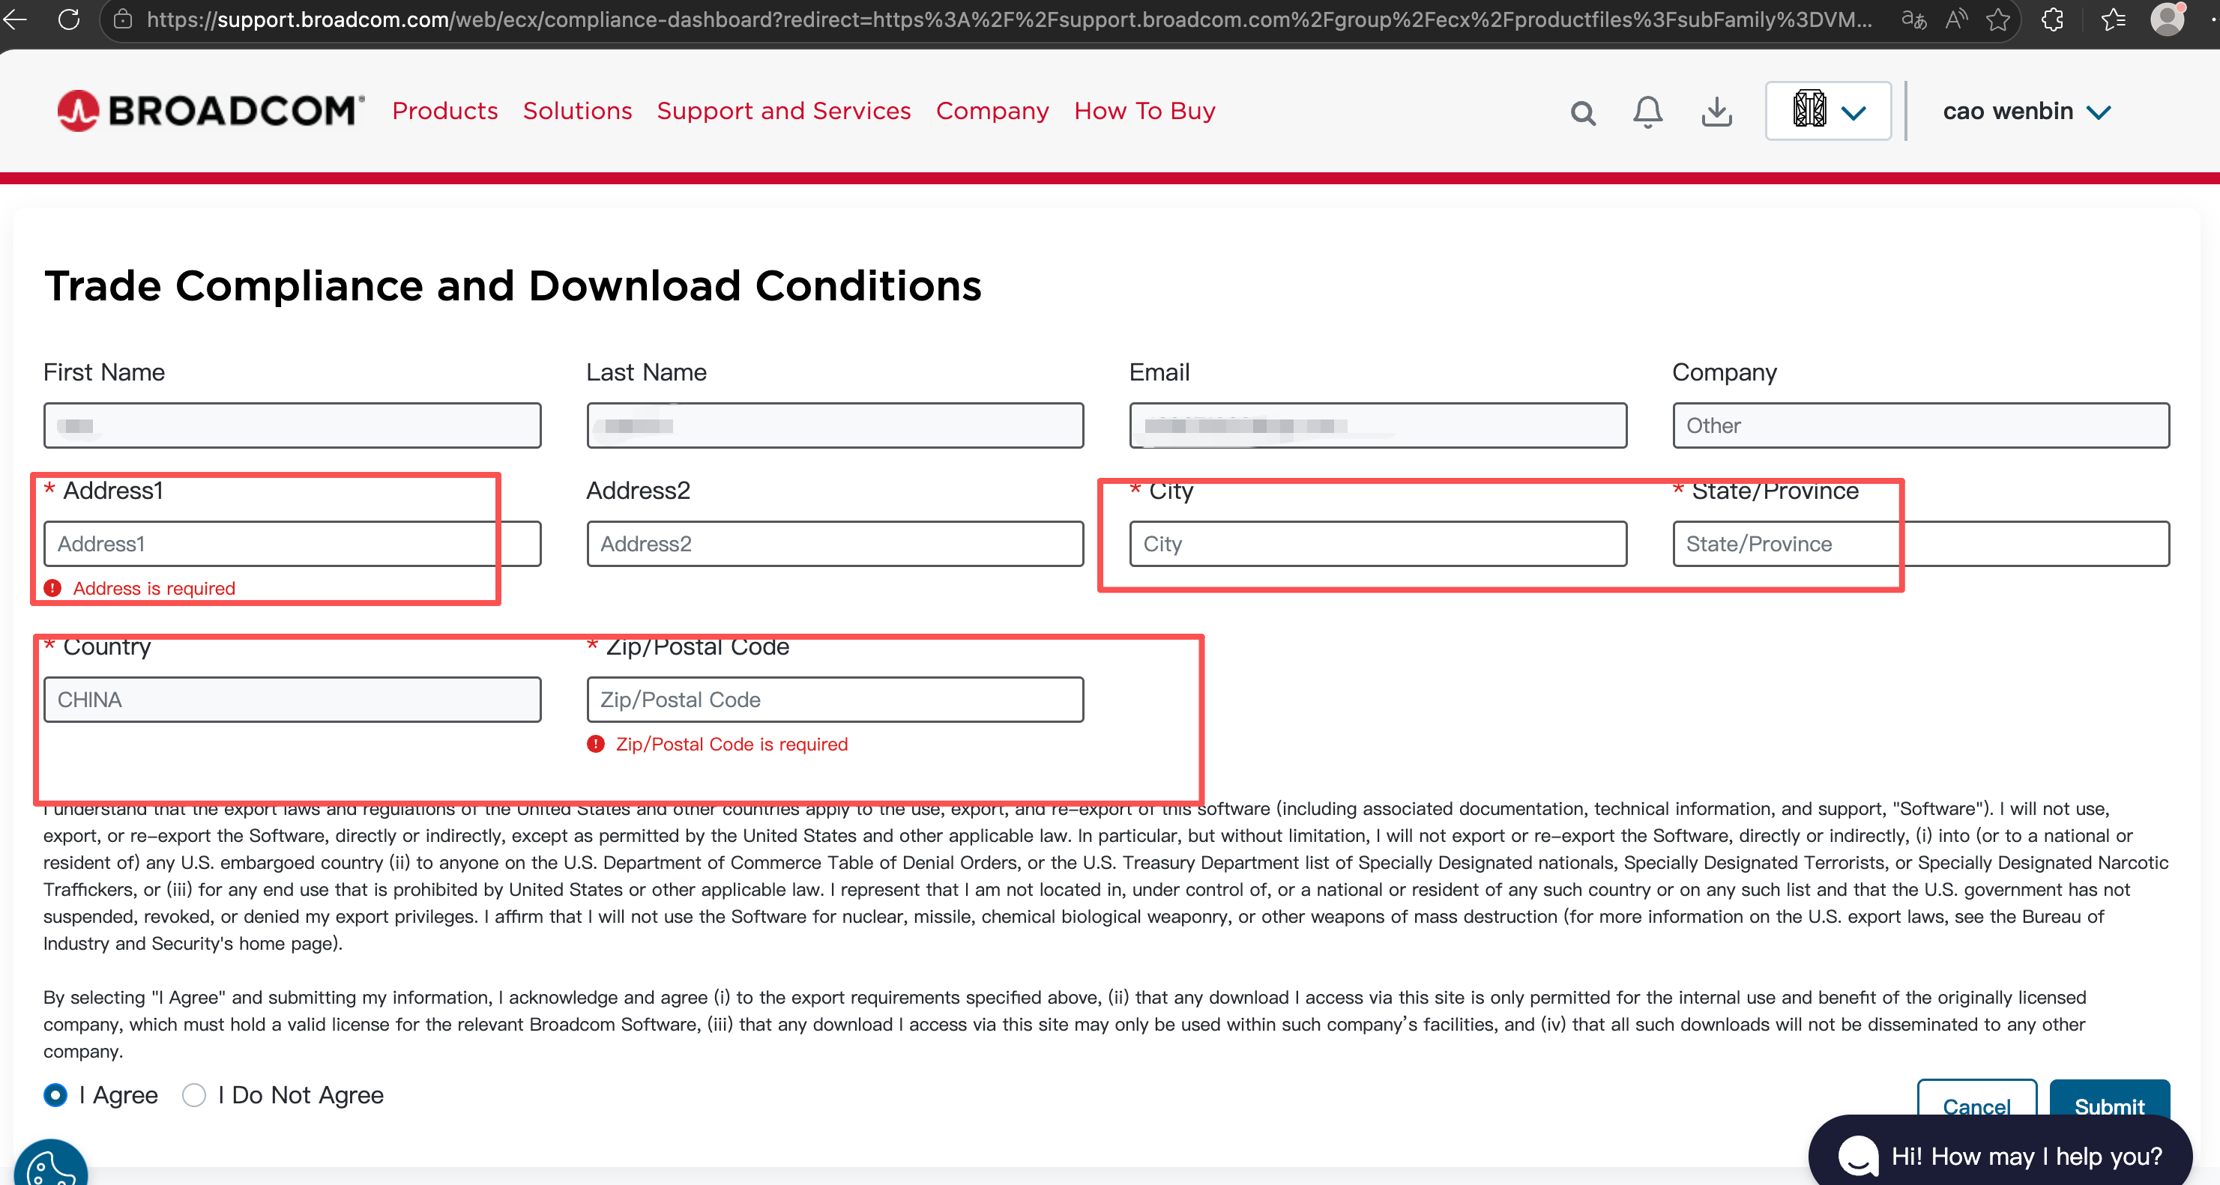Select the I Do Not Agree option
2220x1185 pixels.
click(194, 1094)
